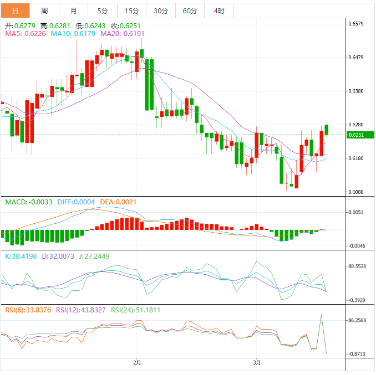376x375 pixels.
Task: Click the 0.6380 price axis label
Action: tap(356, 91)
